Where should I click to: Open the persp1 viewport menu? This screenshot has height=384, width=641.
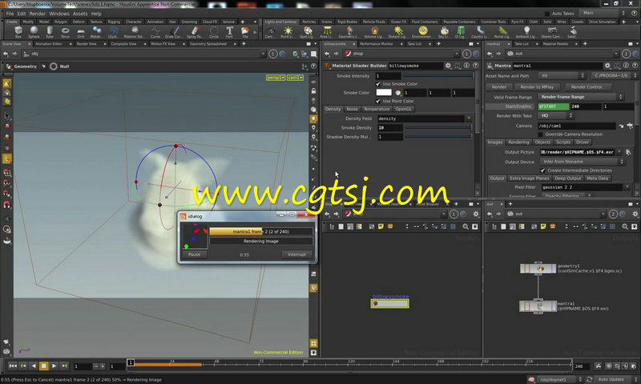tap(276, 78)
